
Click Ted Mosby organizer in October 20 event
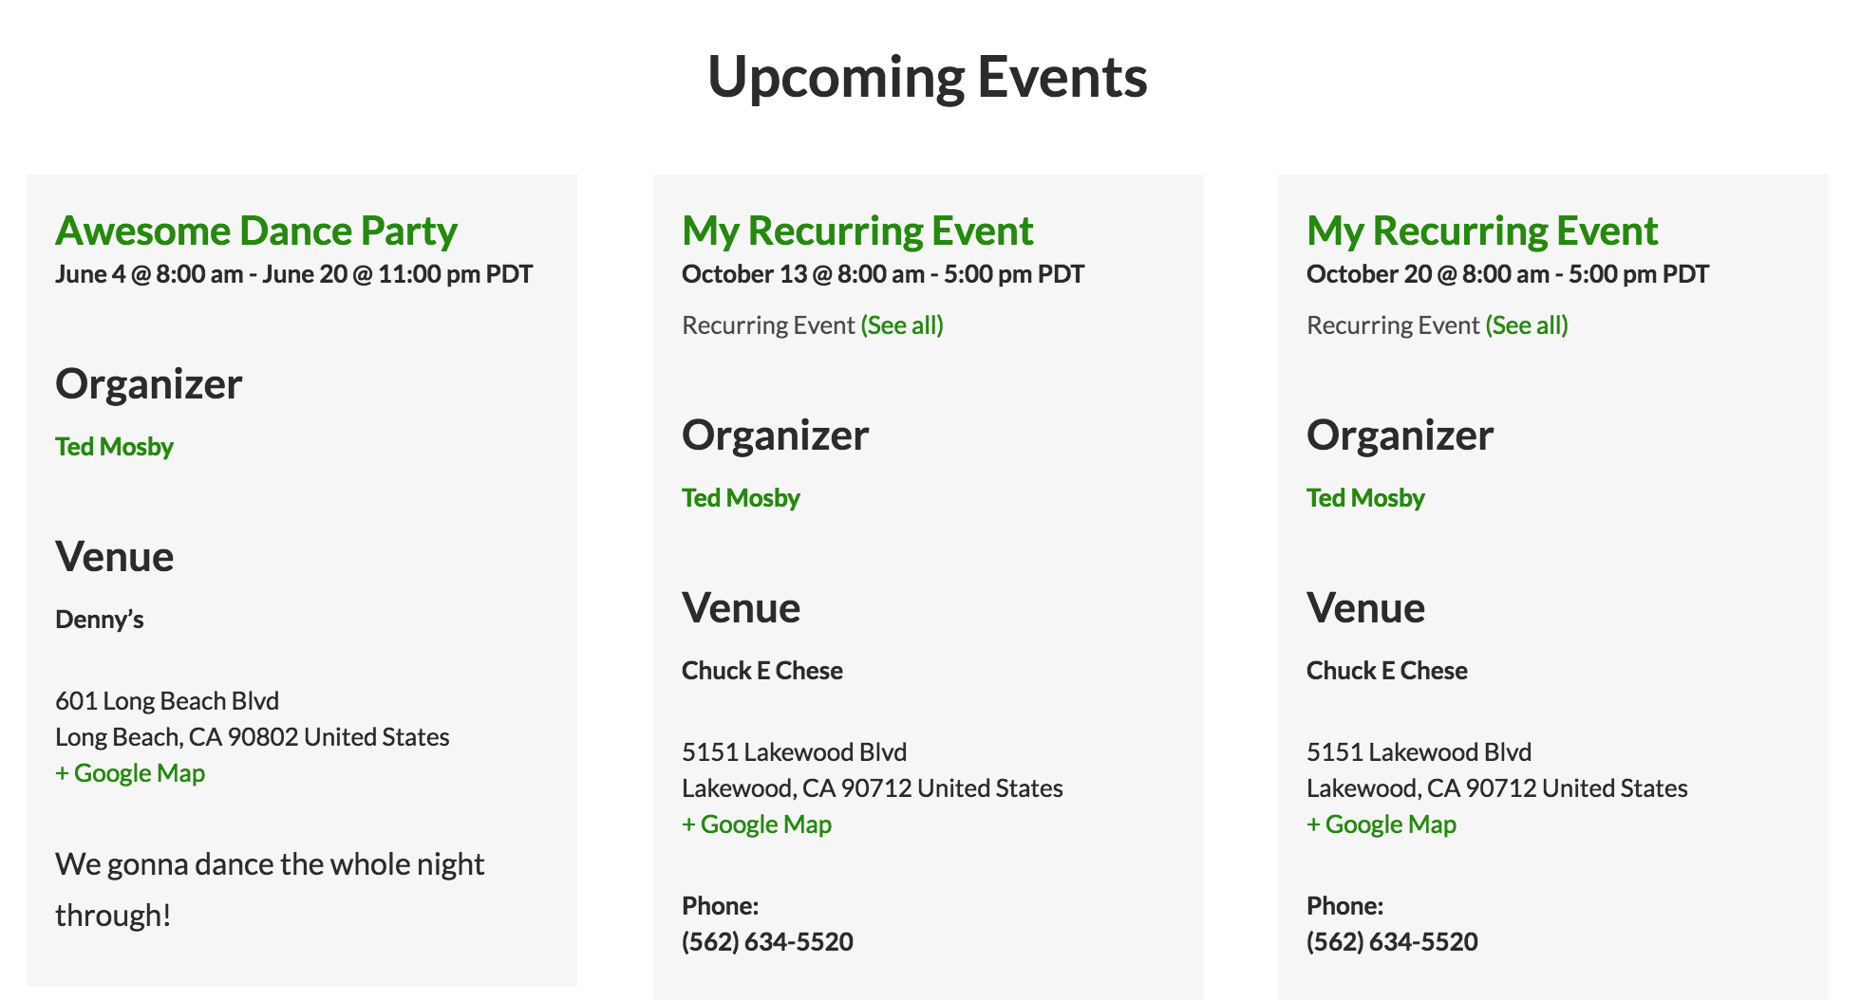(x=1365, y=498)
